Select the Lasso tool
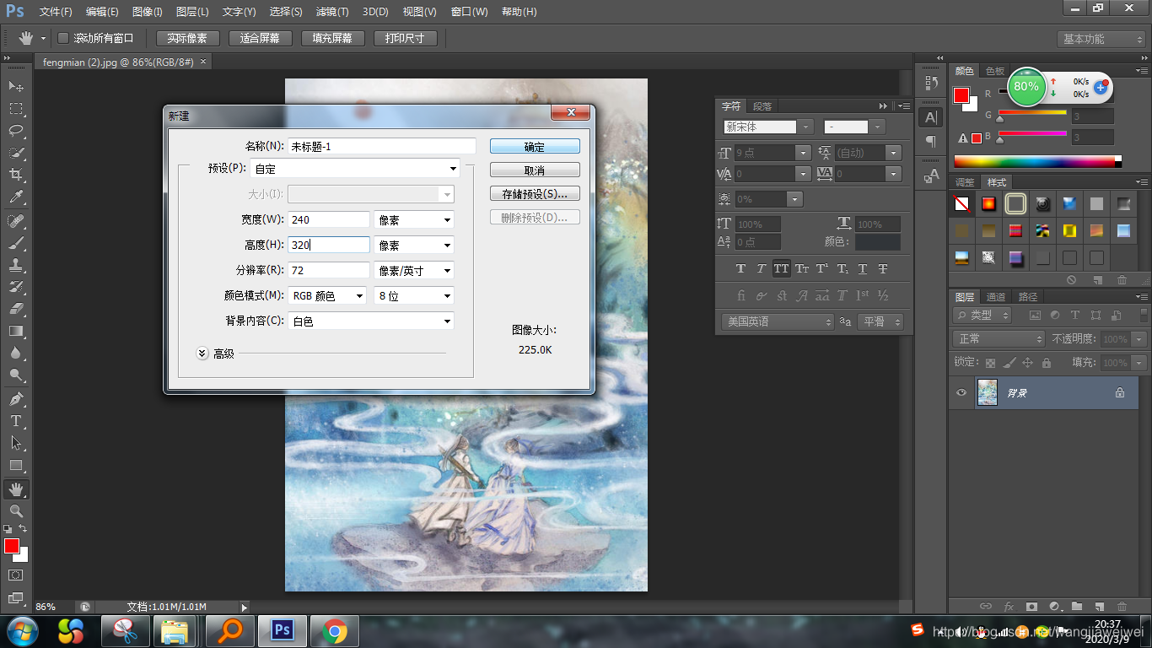1152x648 pixels. click(16, 131)
